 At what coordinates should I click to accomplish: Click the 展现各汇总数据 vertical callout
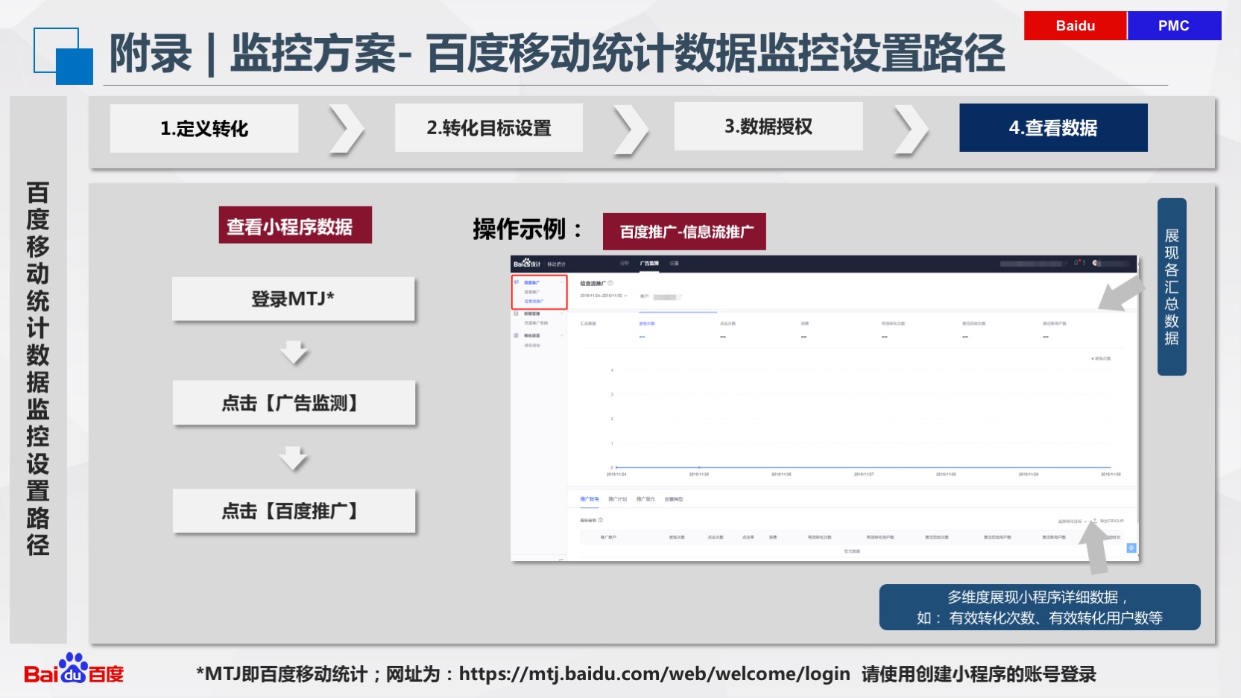click(1172, 287)
